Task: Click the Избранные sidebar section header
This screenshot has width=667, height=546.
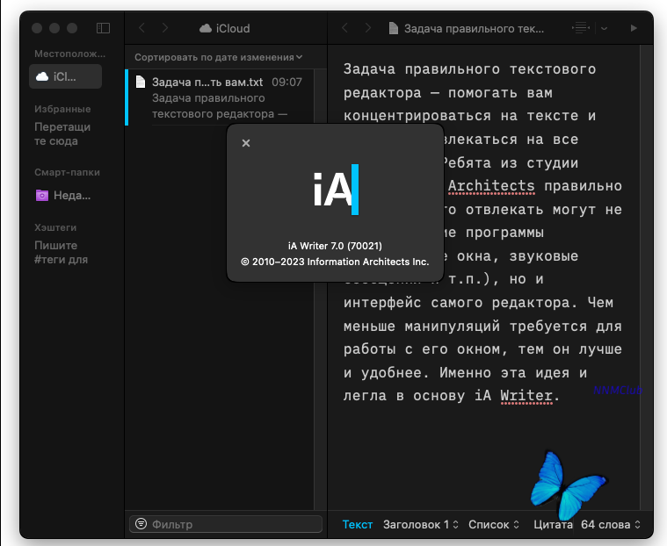Action: pos(62,109)
